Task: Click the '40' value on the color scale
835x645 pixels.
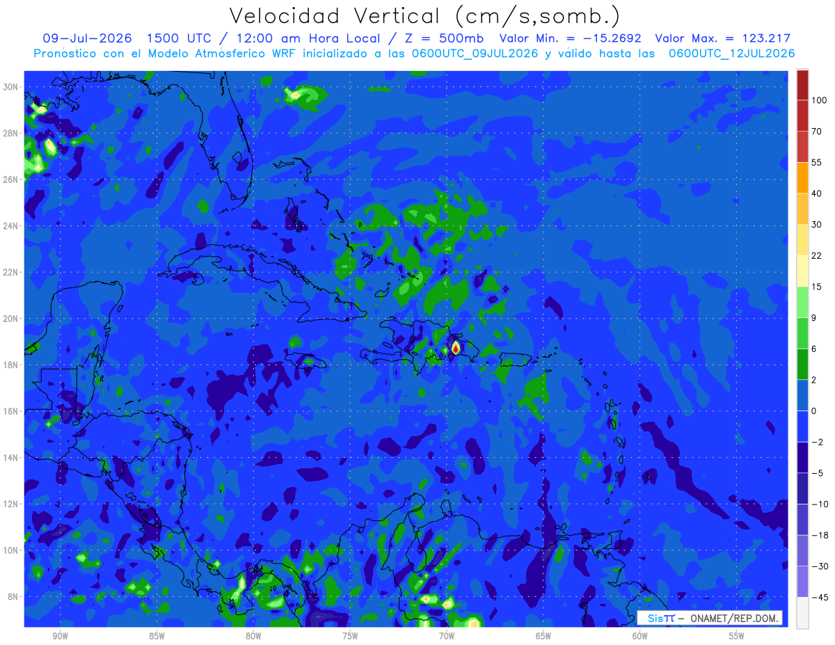Action: [x=816, y=193]
